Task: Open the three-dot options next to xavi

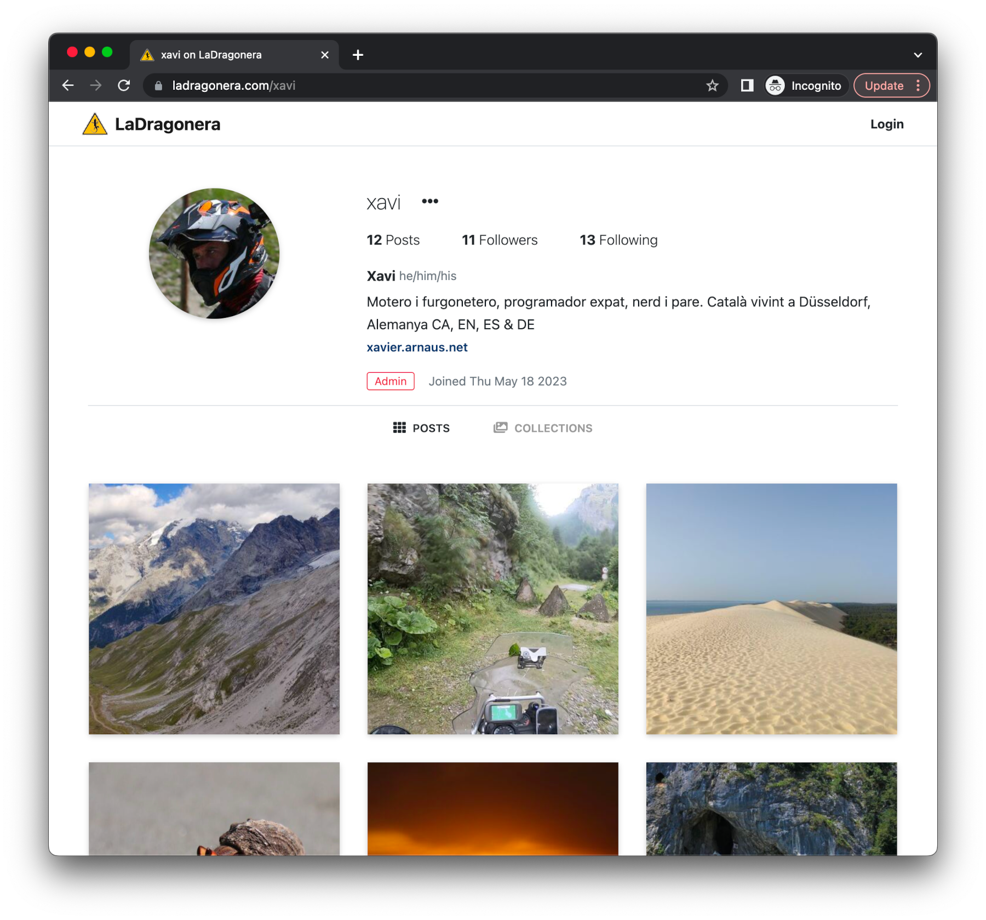Action: (430, 202)
